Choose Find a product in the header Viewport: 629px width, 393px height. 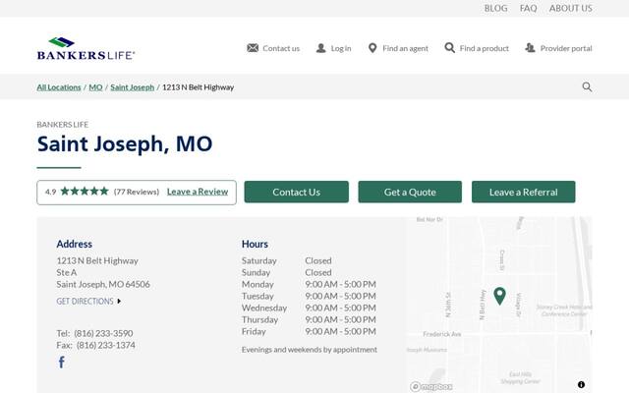[485, 48]
